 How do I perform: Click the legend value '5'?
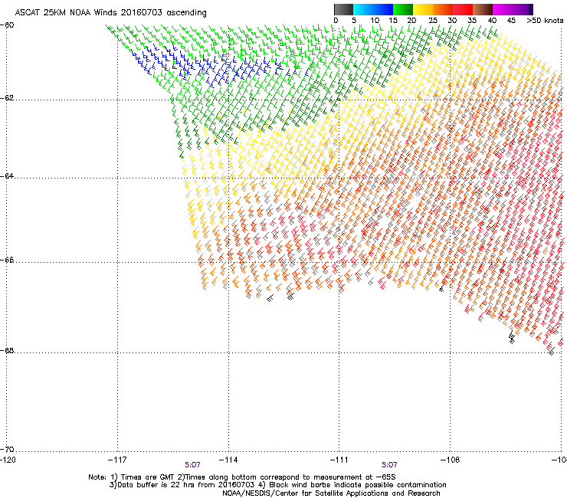[354, 21]
